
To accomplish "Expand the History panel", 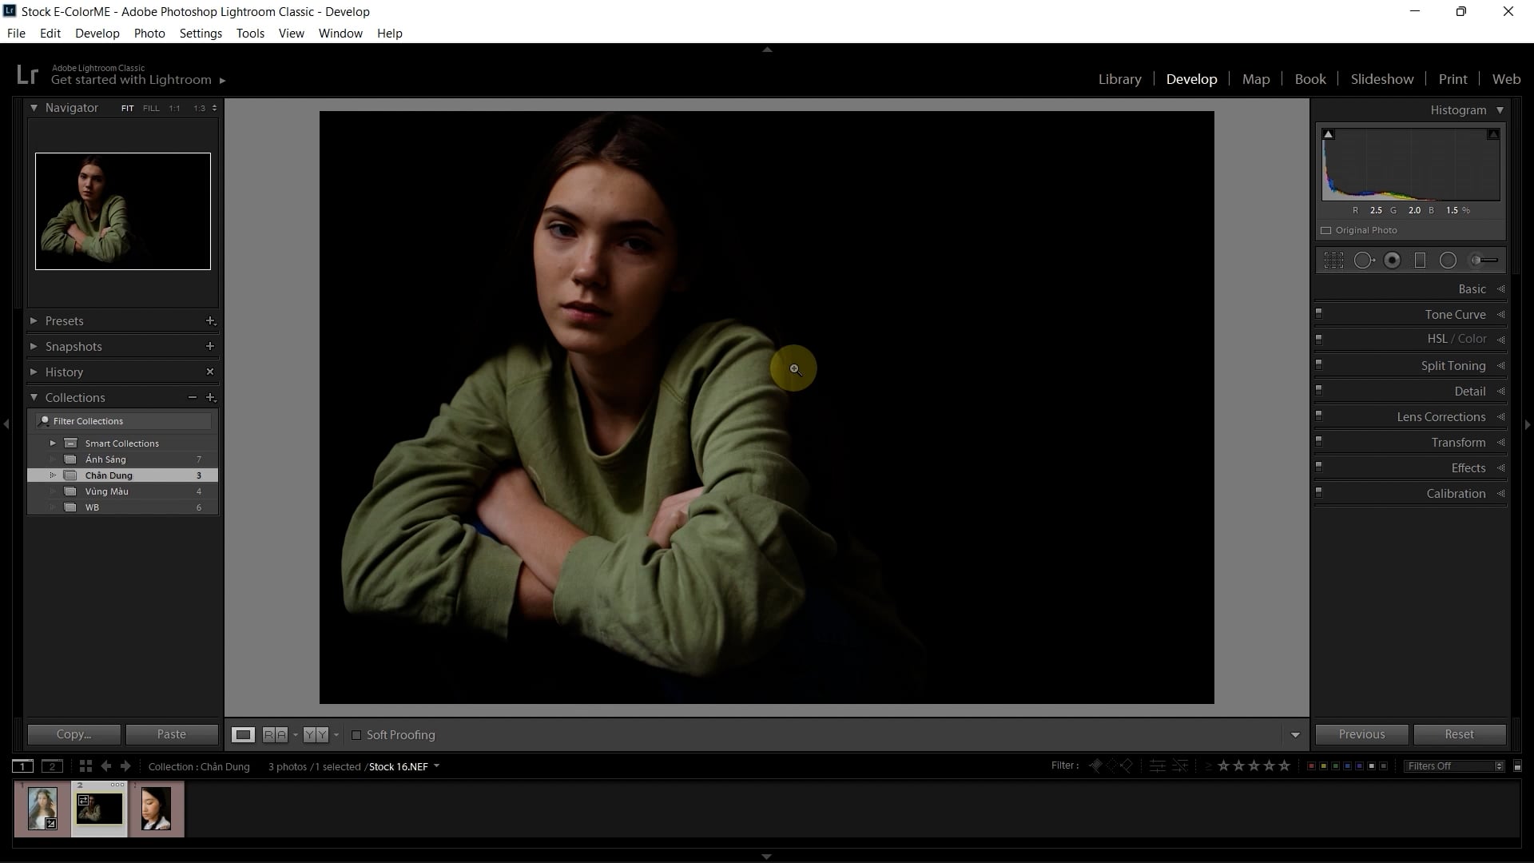I will click(x=34, y=372).
